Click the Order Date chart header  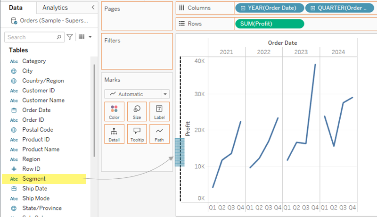282,43
